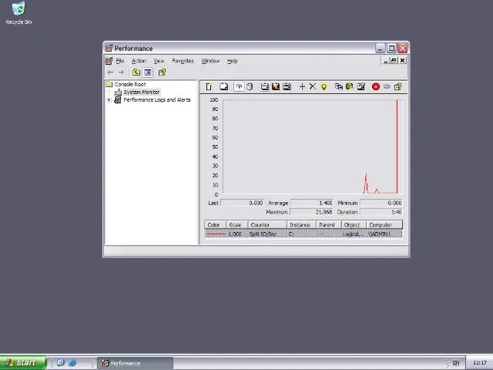Viewport: 493px width, 370px height.
Task: Delete selected counter with X icon
Action: 313,86
